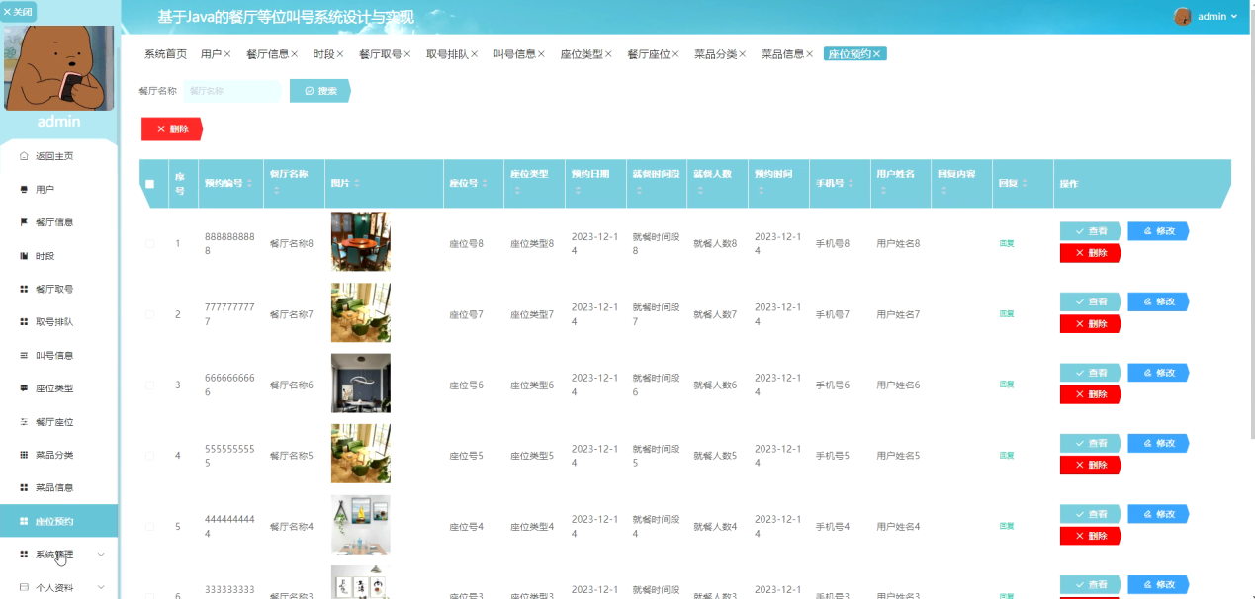This screenshot has width=1255, height=599.
Task: Click 删除 for 餐厅名称7 row
Action: [x=1091, y=323]
